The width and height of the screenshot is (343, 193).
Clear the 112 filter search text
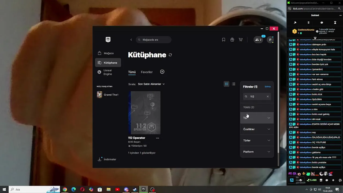[267, 96]
